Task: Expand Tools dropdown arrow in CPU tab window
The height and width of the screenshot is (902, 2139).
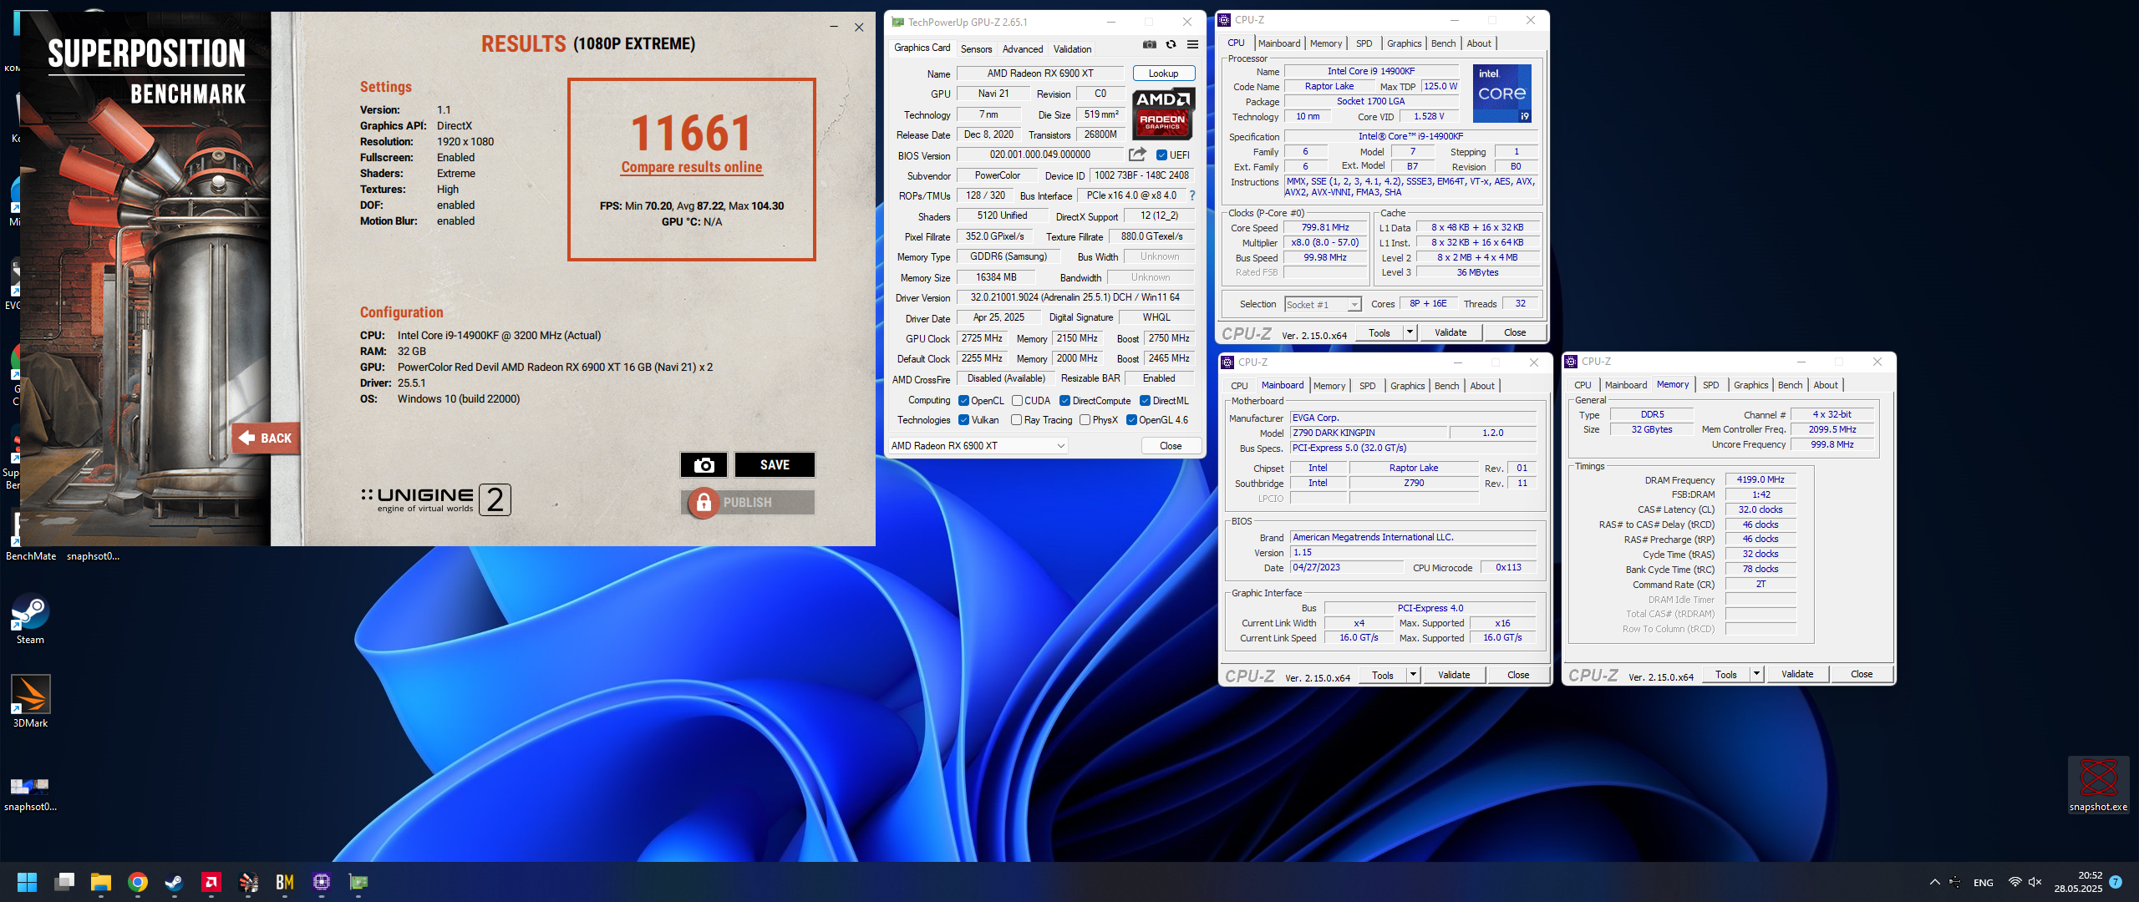Action: click(1410, 332)
